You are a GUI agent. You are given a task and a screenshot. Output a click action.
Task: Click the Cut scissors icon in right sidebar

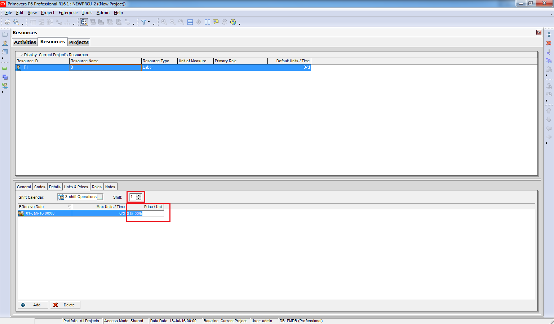(549, 52)
